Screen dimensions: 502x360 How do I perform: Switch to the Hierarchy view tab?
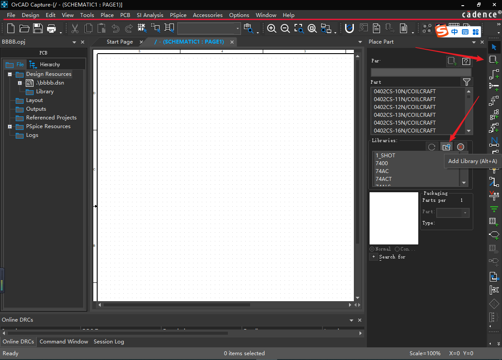coord(44,65)
